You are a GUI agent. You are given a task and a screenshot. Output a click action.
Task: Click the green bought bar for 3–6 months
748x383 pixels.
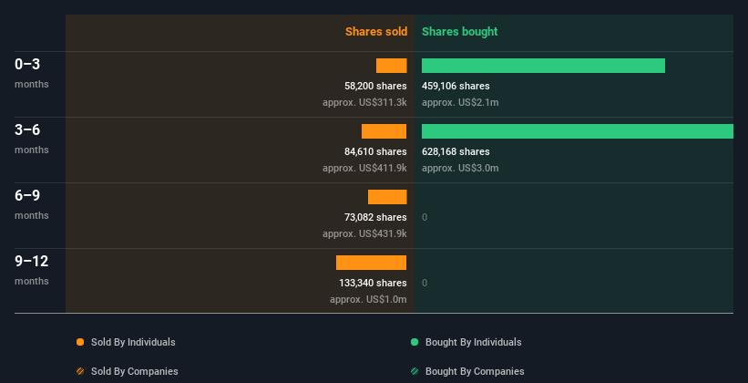[578, 131]
